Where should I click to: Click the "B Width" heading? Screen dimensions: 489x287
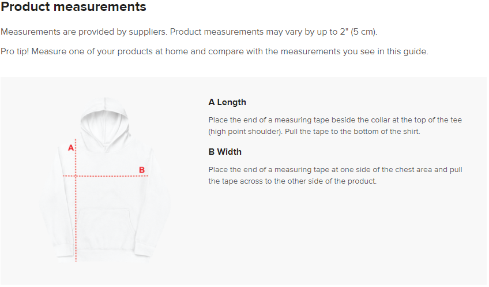(225, 152)
